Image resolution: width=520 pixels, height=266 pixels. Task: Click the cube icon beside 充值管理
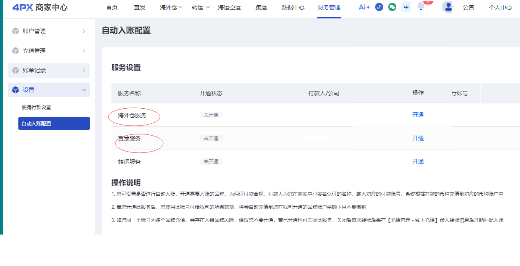coord(16,51)
